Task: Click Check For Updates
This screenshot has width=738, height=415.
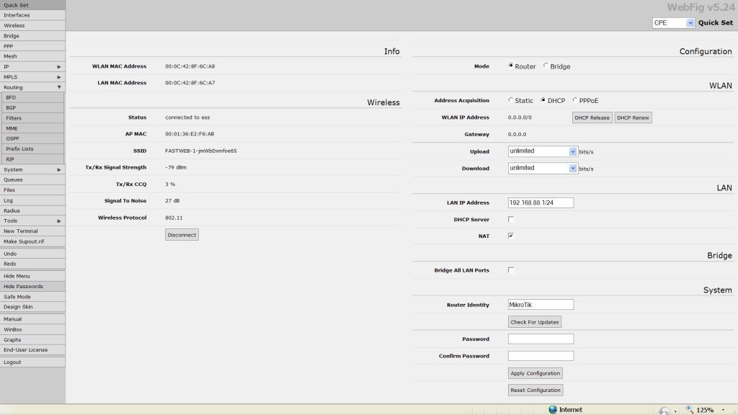Action: (x=535, y=322)
